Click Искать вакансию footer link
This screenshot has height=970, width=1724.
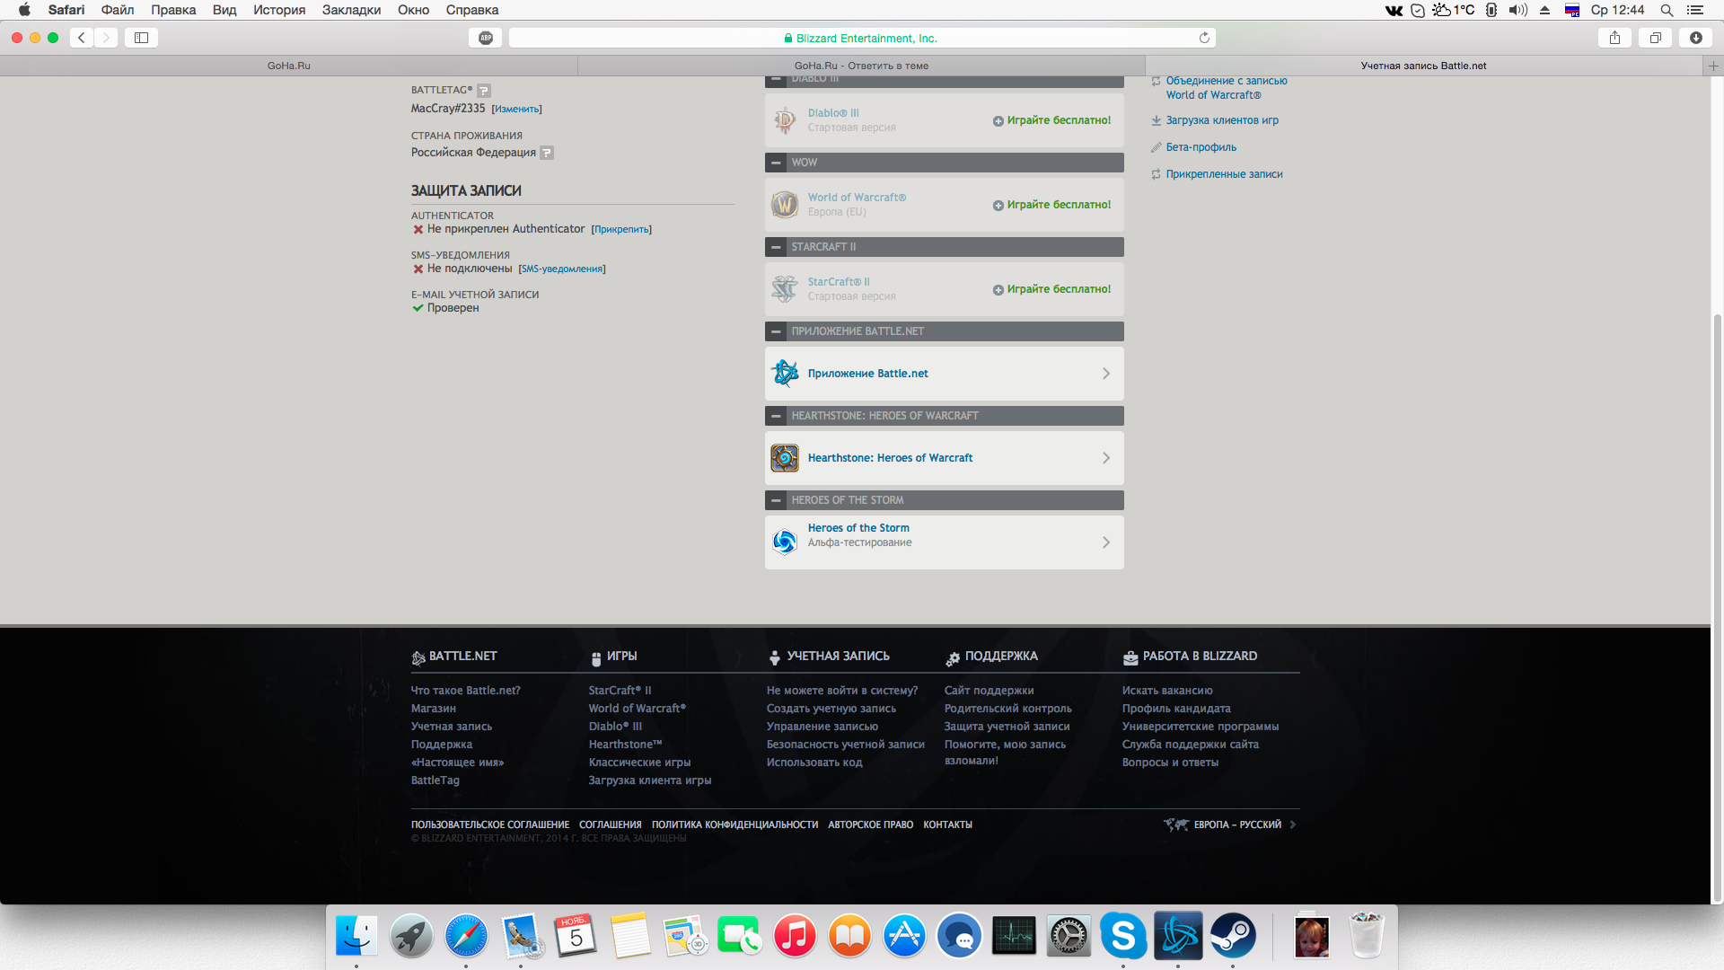1166,691
